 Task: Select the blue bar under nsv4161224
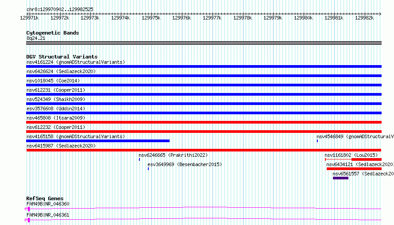pyautogui.click(x=204, y=66)
